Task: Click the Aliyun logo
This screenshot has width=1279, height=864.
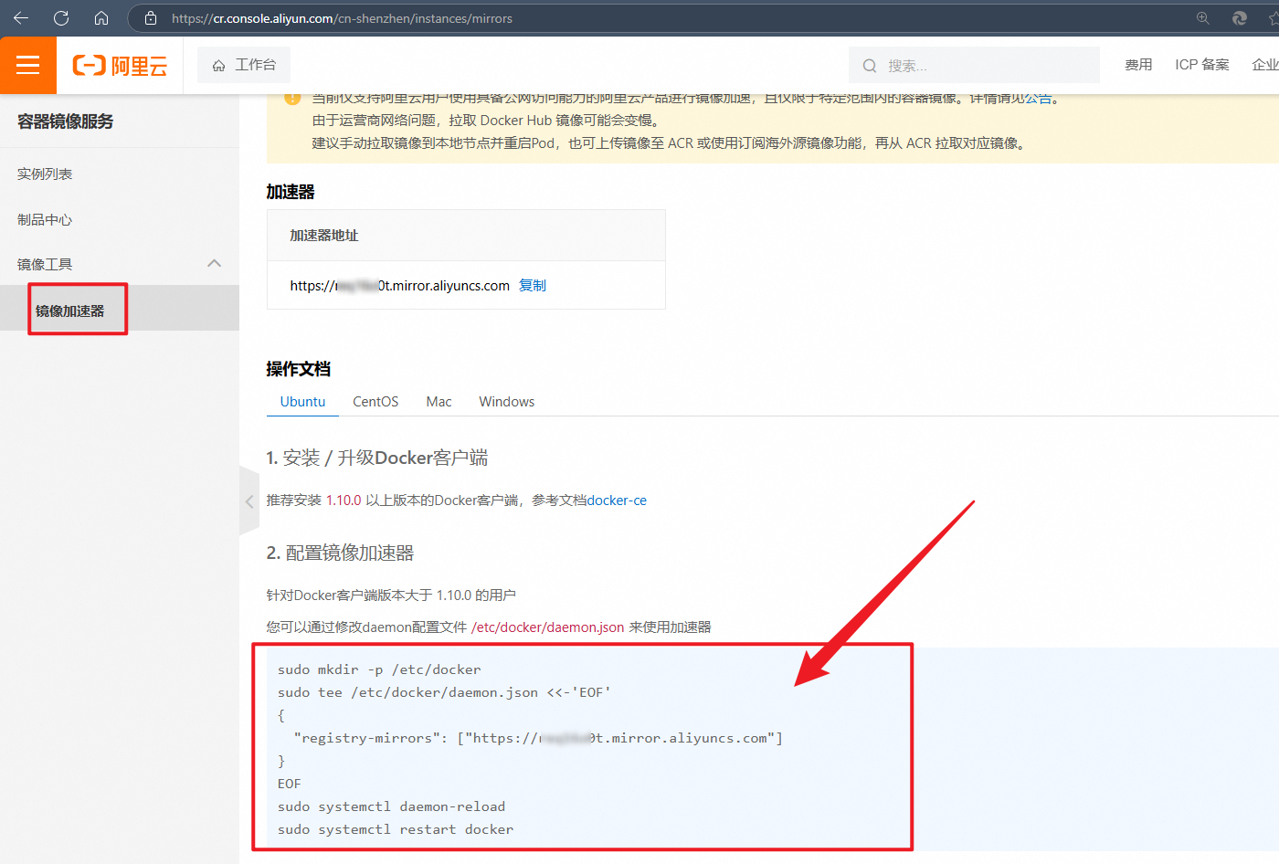Action: [121, 66]
